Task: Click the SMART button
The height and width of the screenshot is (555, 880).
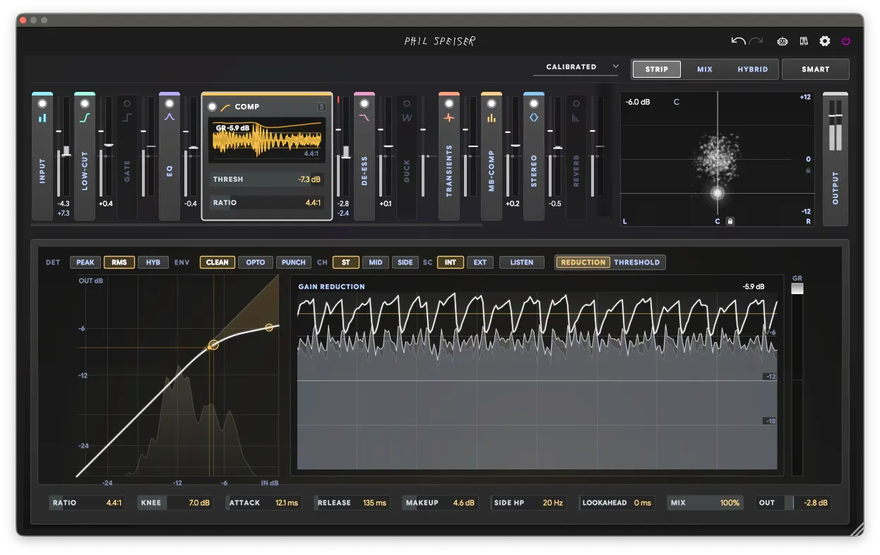Action: [816, 69]
